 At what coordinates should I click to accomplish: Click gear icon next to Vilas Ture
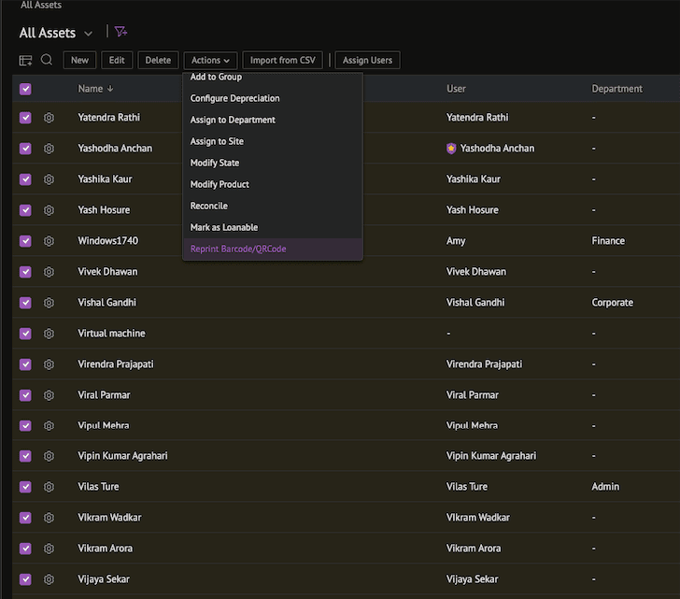click(49, 487)
